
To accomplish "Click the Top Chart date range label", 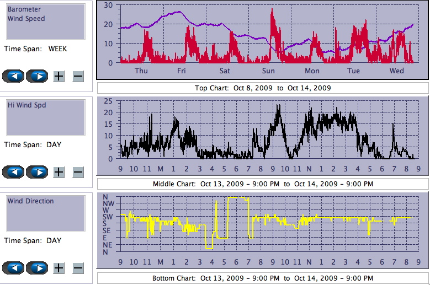I will tap(262, 88).
